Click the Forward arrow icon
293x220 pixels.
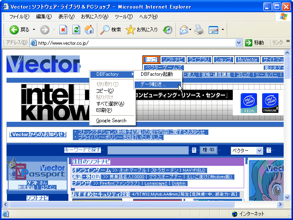tap(45, 30)
